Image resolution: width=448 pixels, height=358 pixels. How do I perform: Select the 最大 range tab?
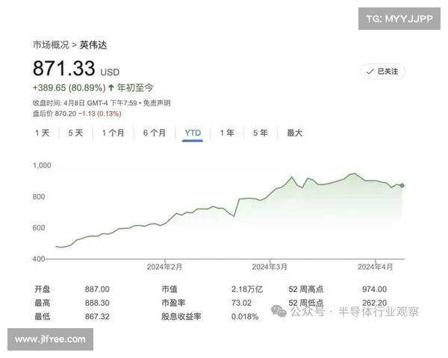tap(295, 133)
